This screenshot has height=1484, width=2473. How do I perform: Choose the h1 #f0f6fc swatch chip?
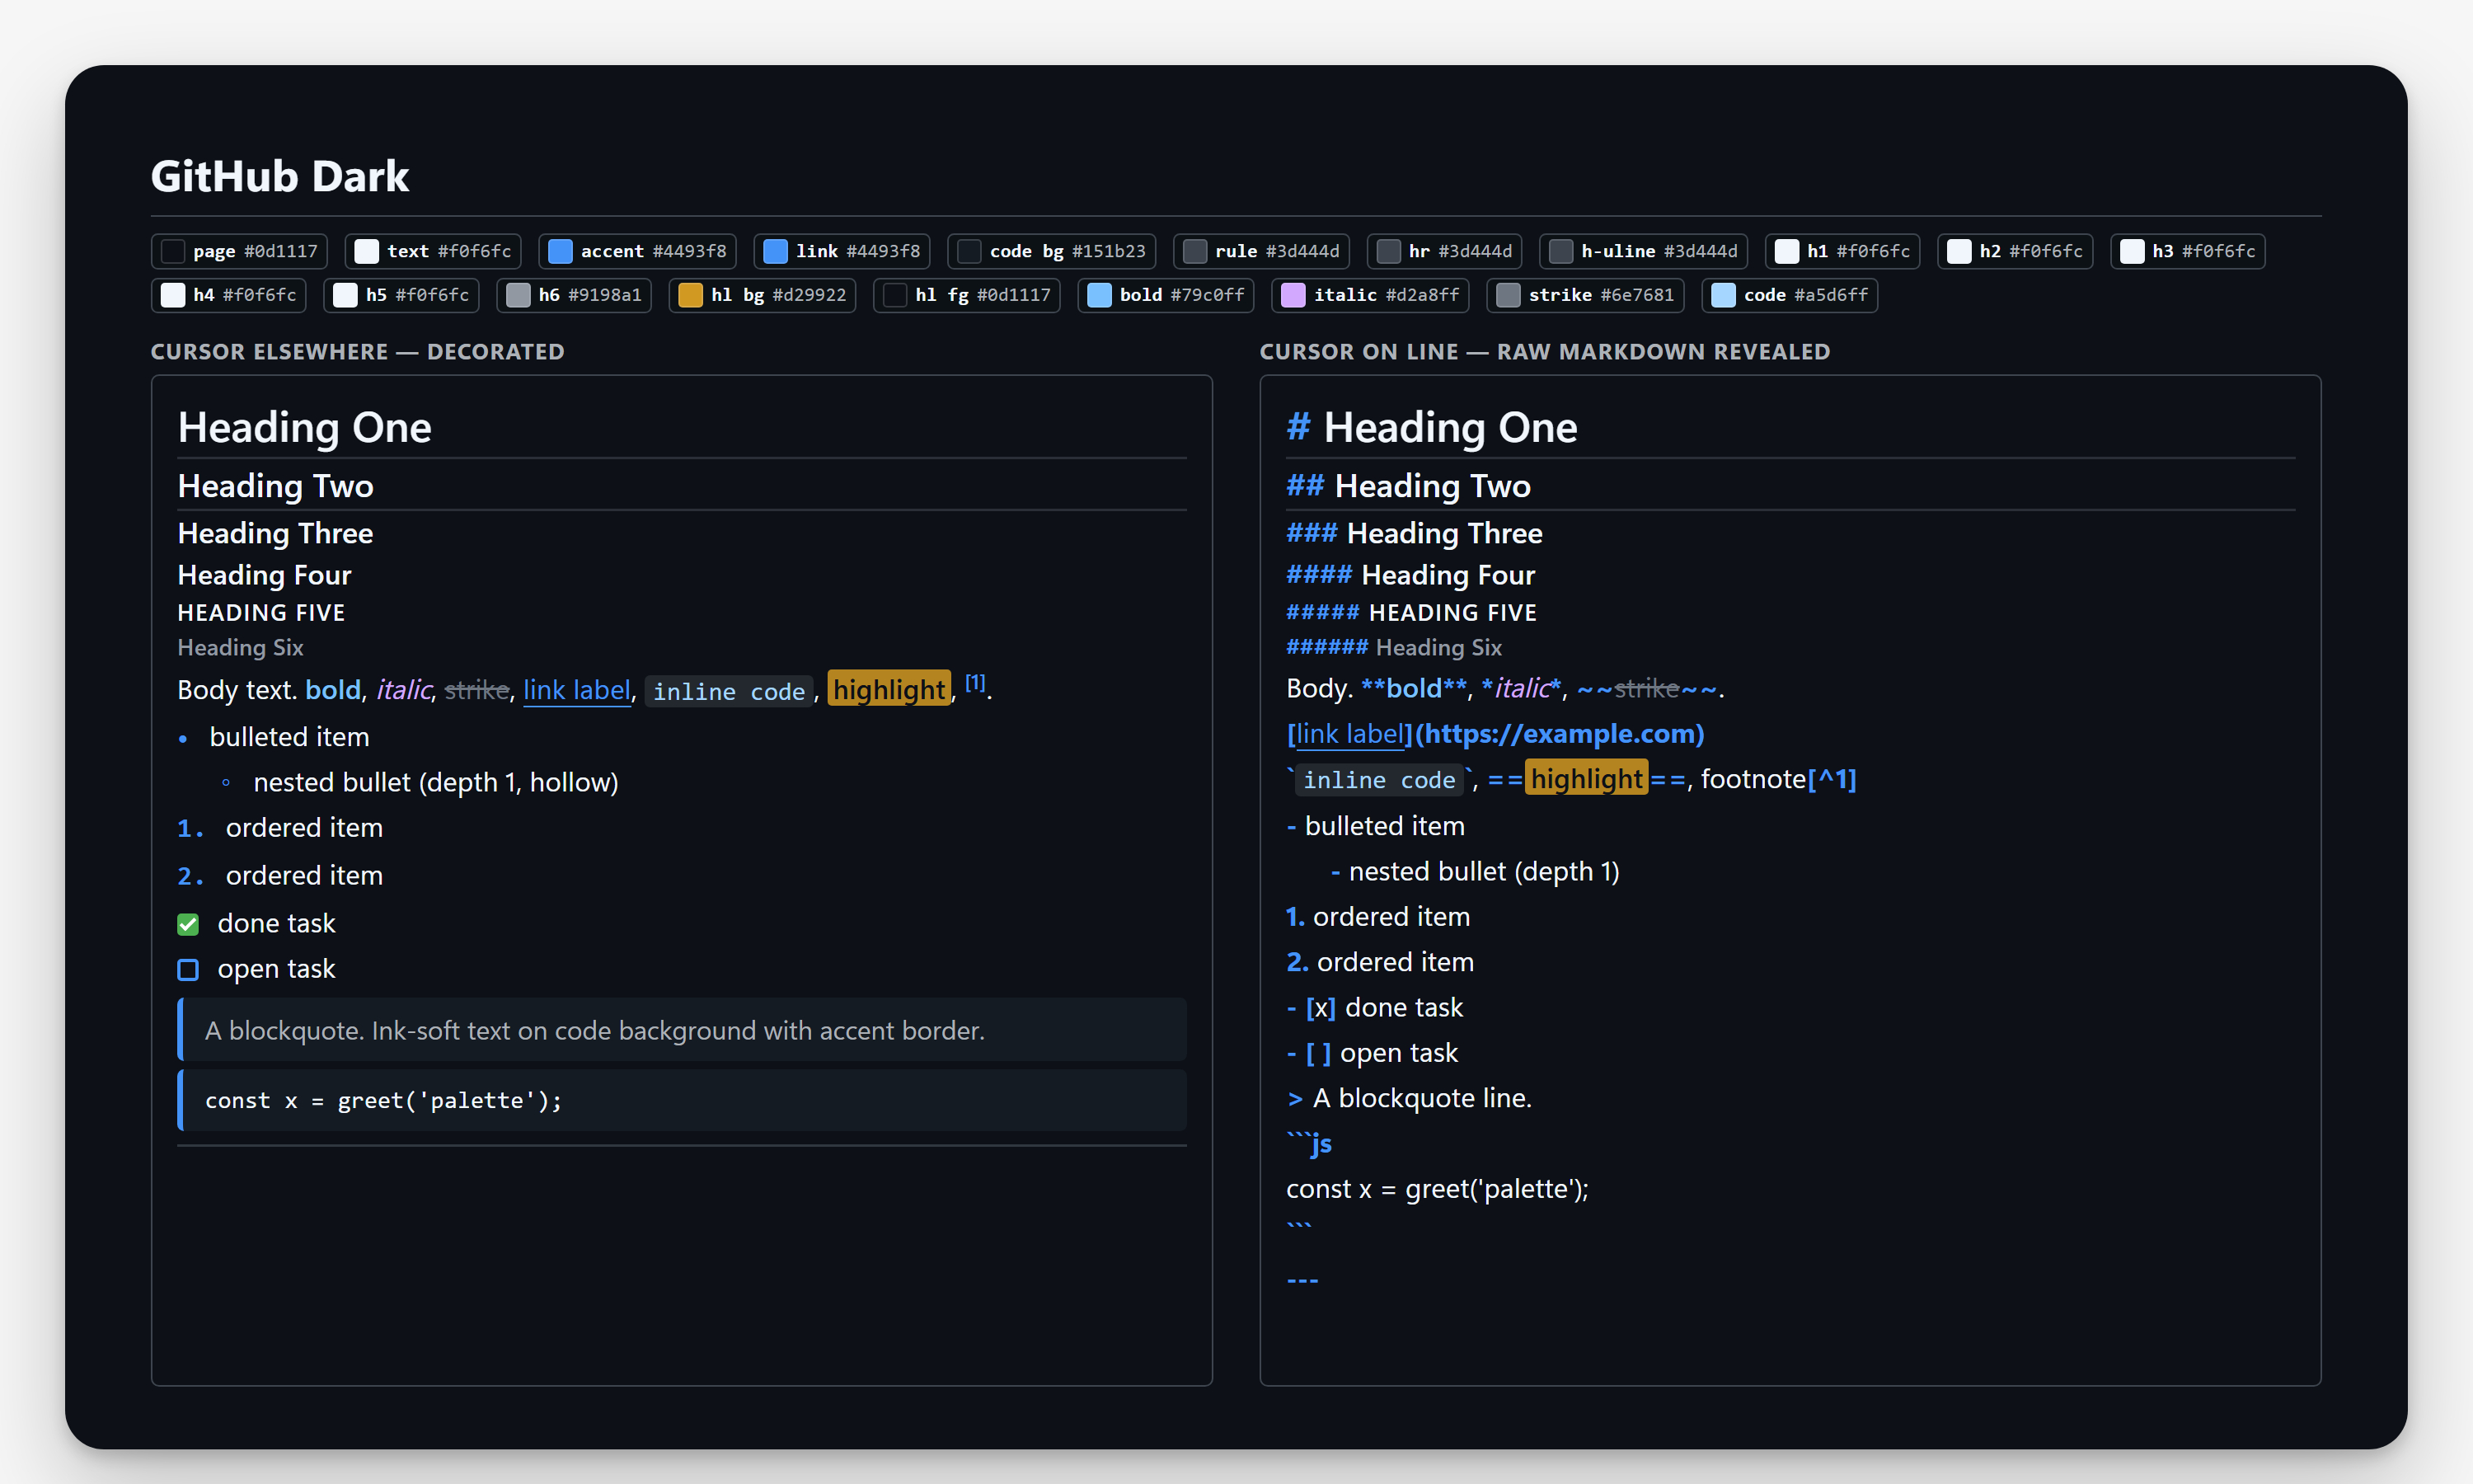pyautogui.click(x=1842, y=251)
